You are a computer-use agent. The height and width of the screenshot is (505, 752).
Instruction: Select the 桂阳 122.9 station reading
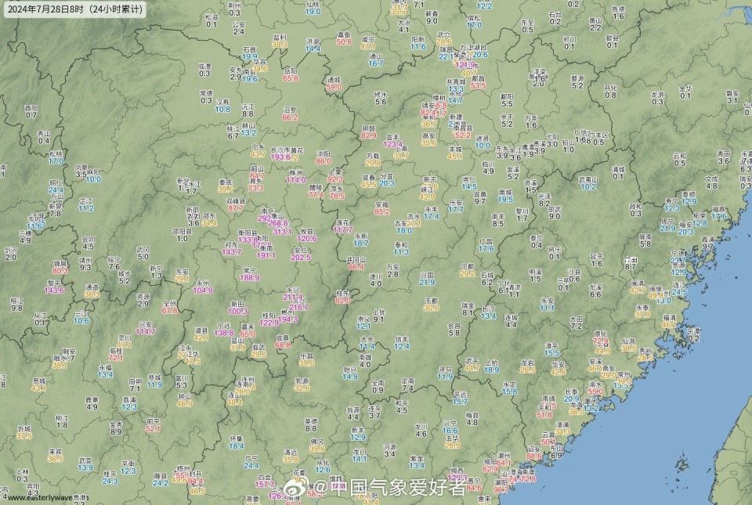(269, 319)
